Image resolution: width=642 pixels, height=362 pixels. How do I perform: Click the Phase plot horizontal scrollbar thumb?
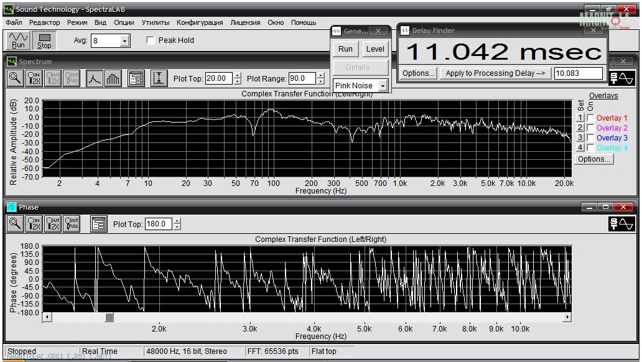point(109,317)
